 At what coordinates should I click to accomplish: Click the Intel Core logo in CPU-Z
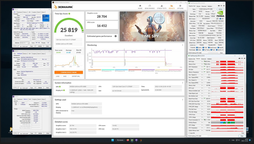point(46,18)
